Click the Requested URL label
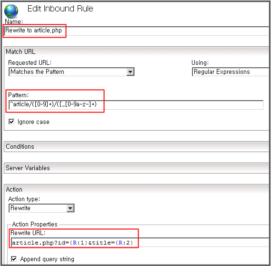The width and height of the screenshot is (271, 266). pos(30,62)
